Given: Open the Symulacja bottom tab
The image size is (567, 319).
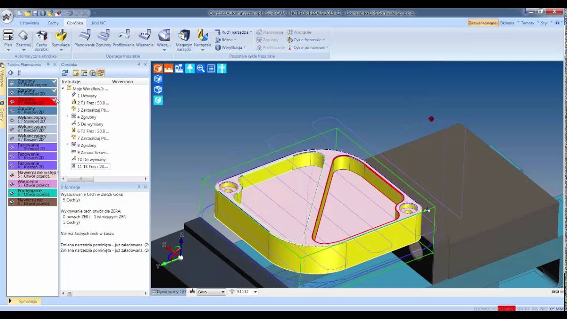Looking at the screenshot, I should click(x=24, y=301).
